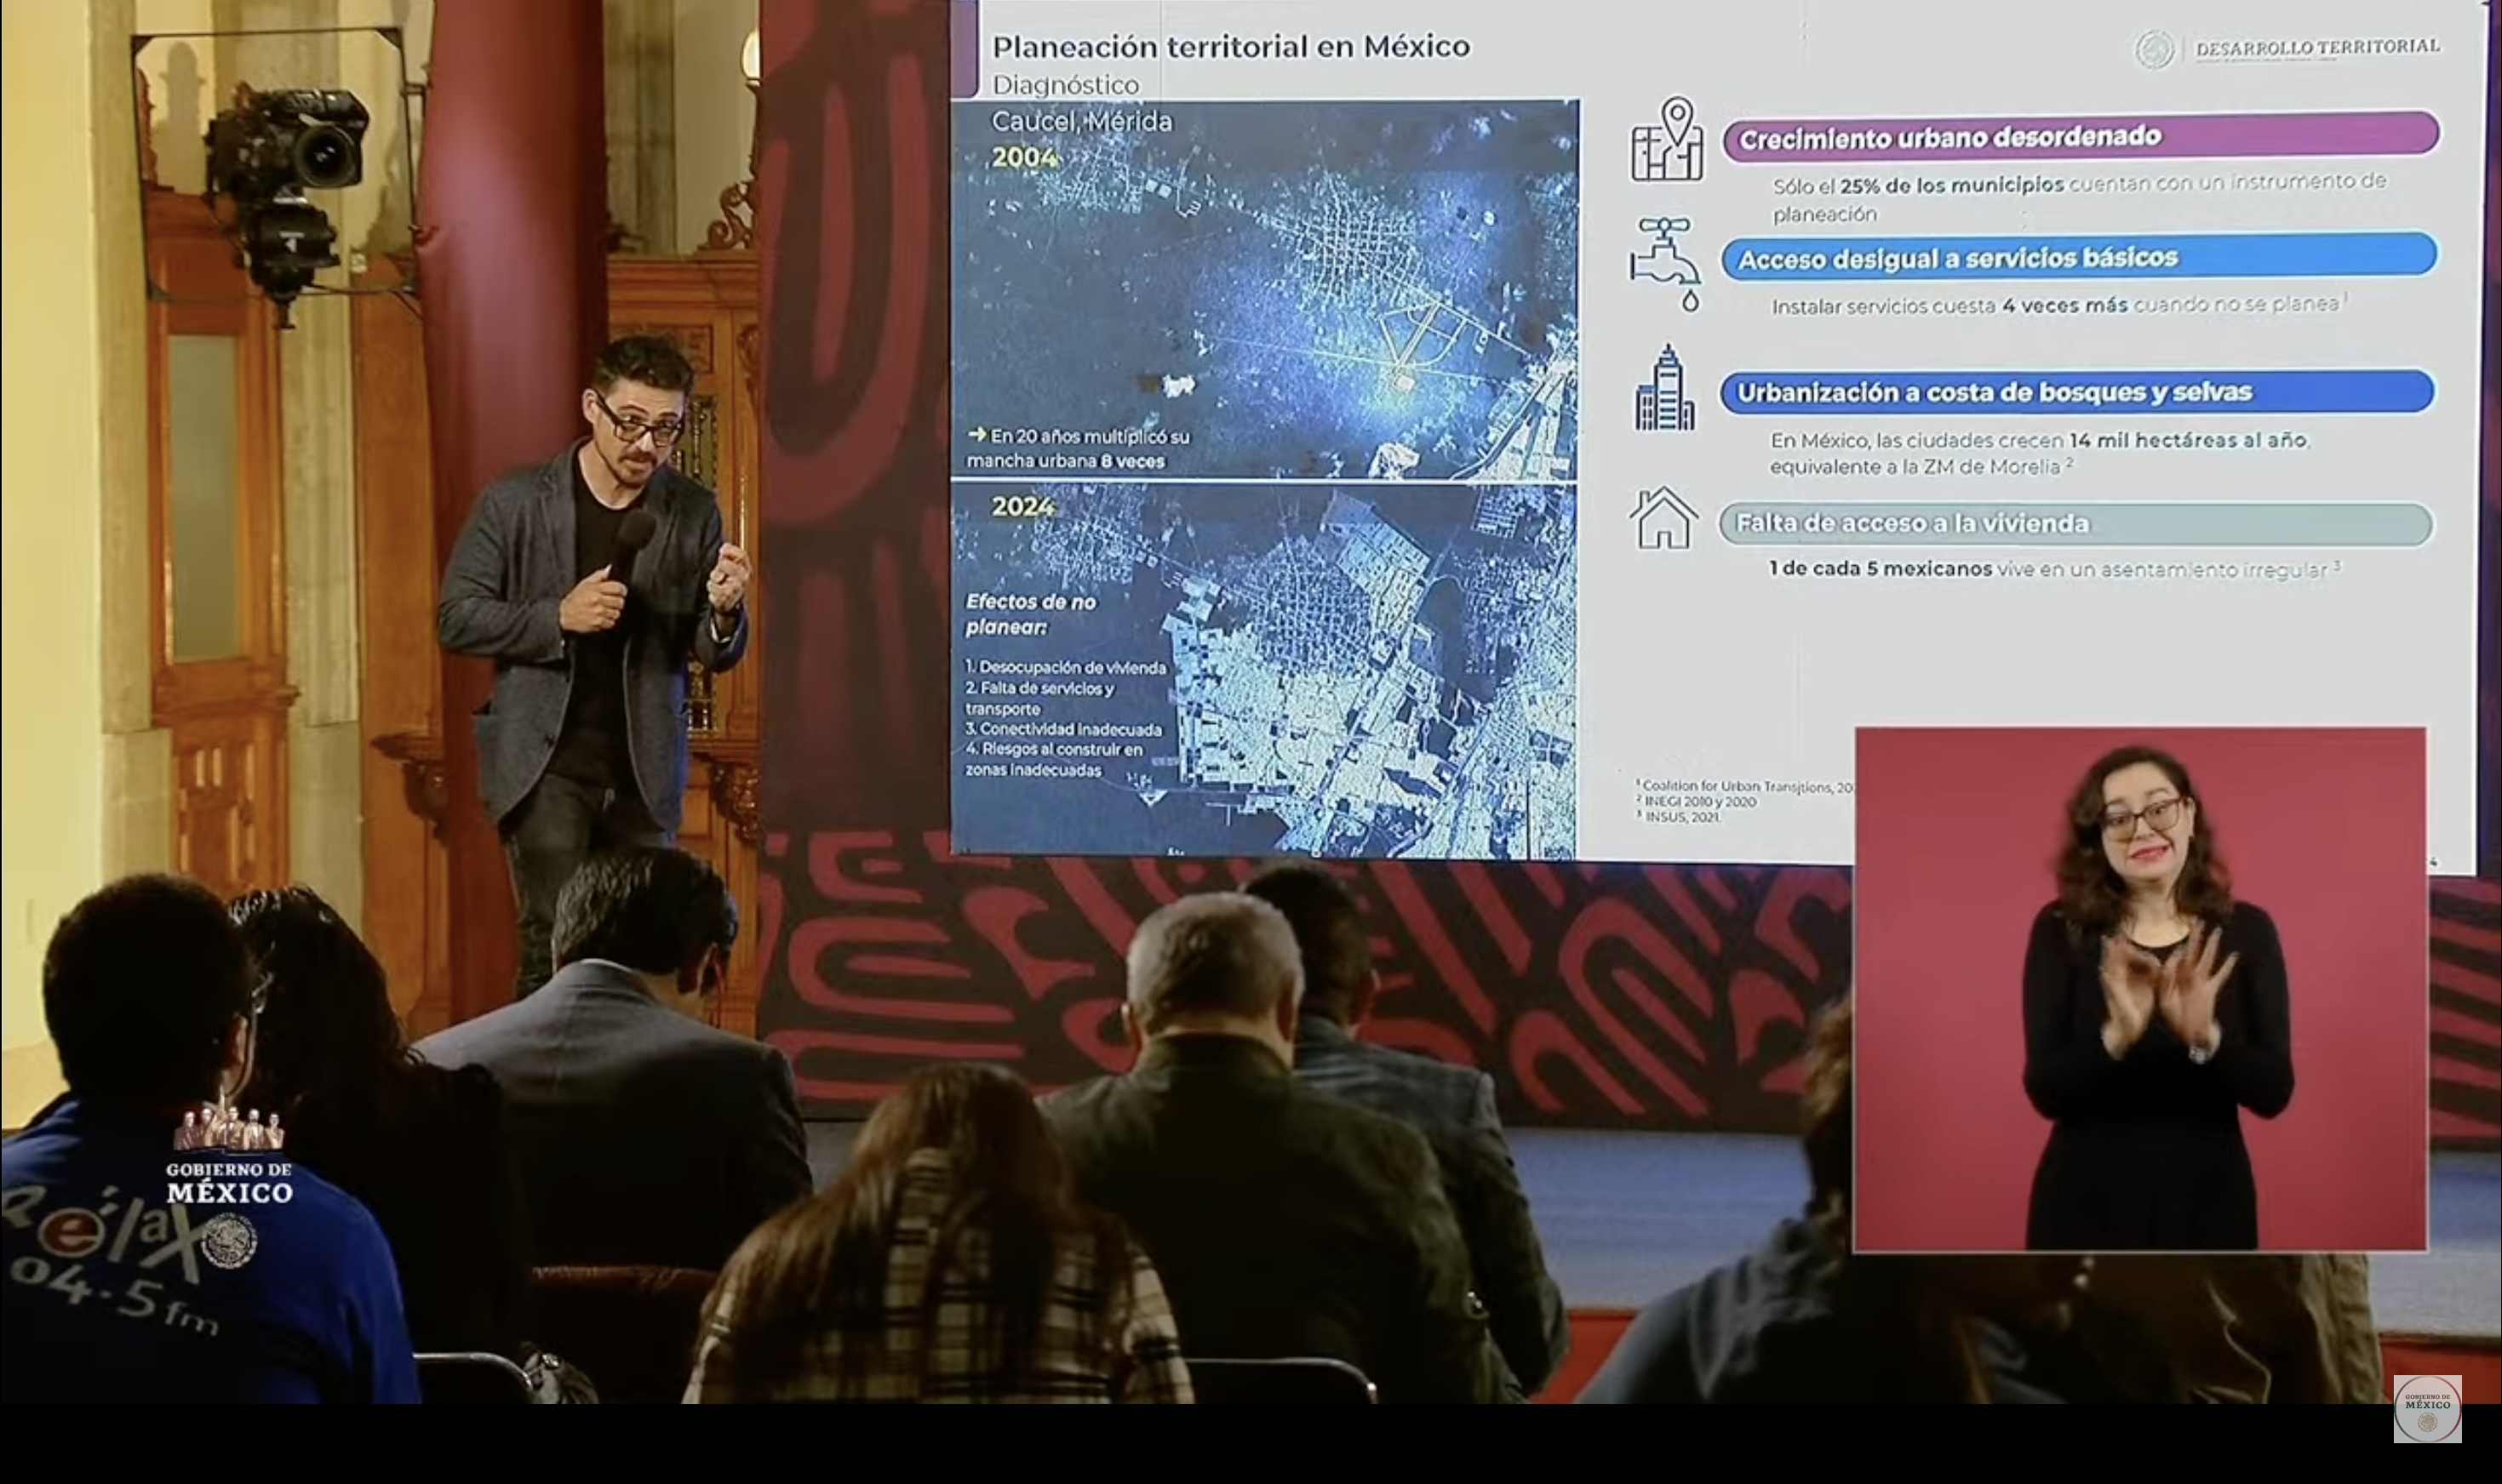Click the 'Planeación territorial en México' slide title

(x=1230, y=47)
